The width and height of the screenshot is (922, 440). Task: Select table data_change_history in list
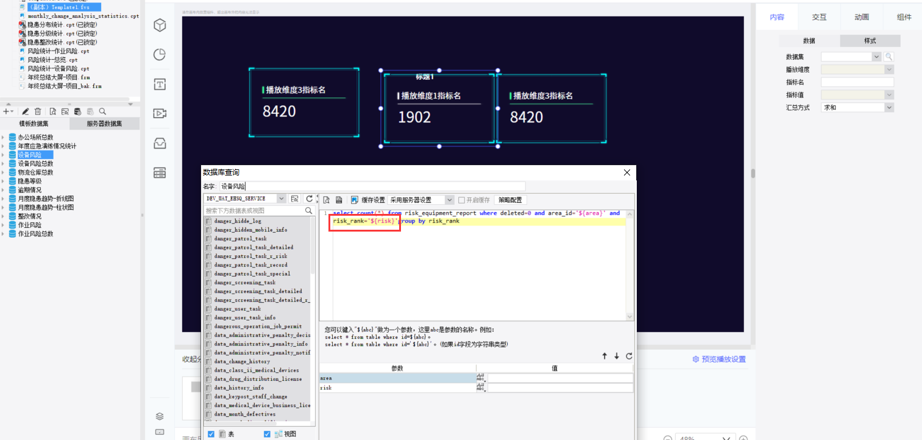241,361
